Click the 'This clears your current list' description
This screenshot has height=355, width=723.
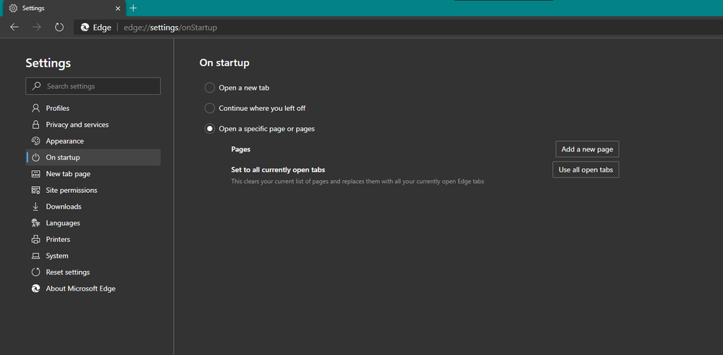click(358, 181)
